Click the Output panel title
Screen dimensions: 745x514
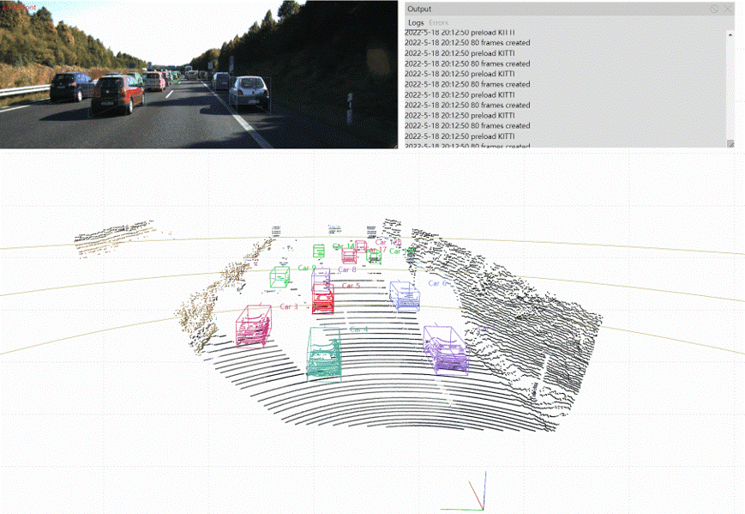coord(419,9)
